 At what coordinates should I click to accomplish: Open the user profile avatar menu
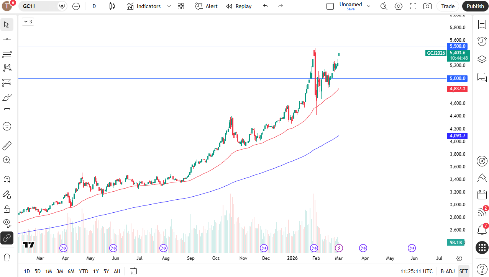(8, 6)
